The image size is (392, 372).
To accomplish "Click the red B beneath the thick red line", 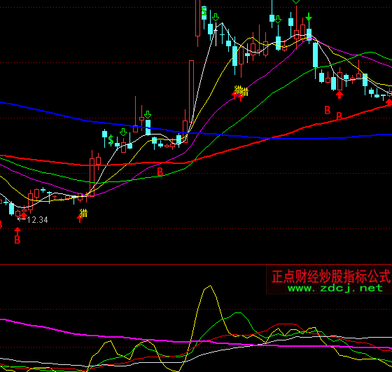I will 160,172.
